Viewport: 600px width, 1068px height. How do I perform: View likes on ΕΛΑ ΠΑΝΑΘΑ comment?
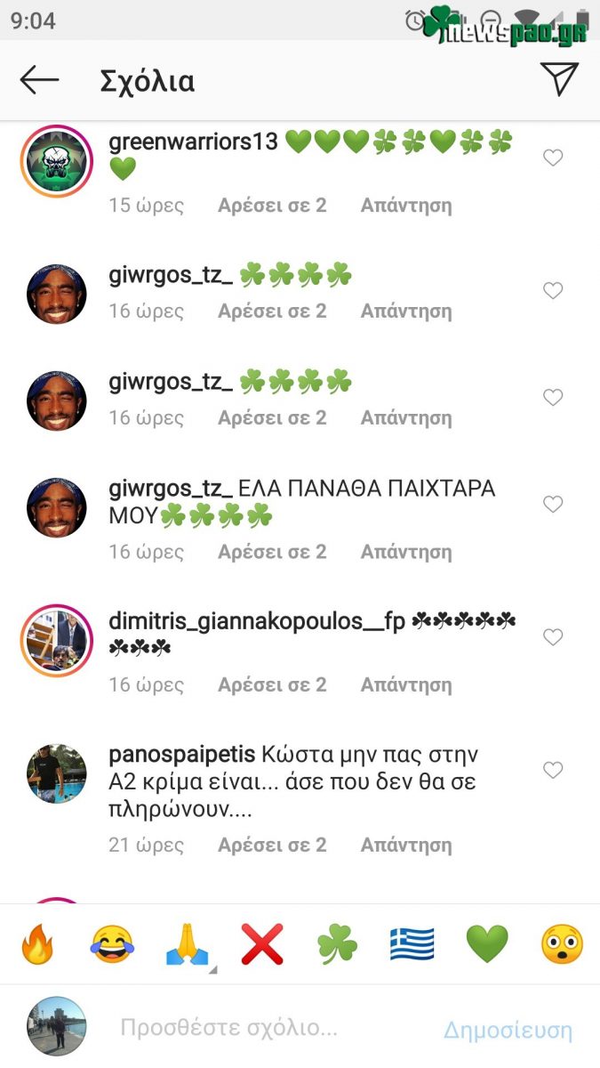click(272, 552)
